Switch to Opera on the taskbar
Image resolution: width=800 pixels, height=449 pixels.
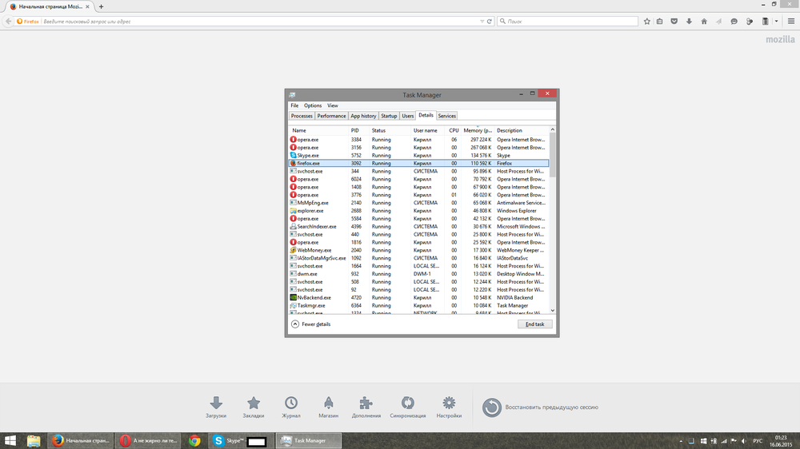pos(148,441)
